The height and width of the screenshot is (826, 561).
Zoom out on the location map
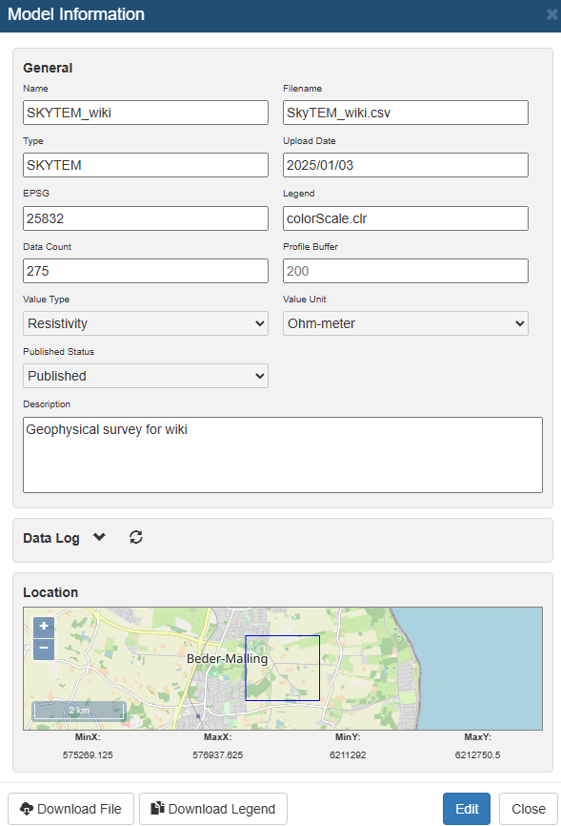click(44, 649)
